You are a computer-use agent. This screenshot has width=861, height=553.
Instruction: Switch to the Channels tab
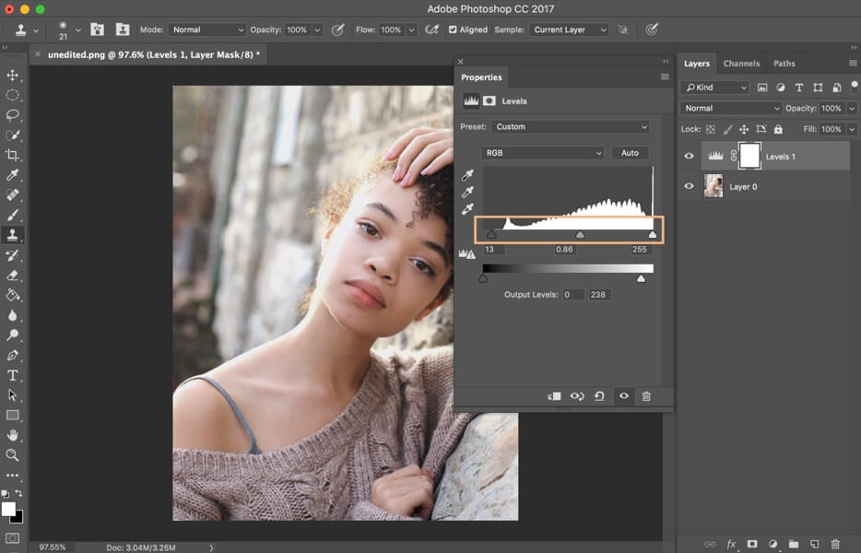coord(742,64)
